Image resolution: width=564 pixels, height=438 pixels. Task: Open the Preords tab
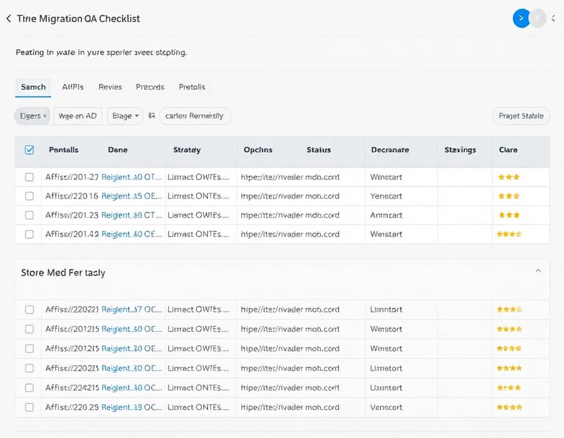click(x=150, y=87)
